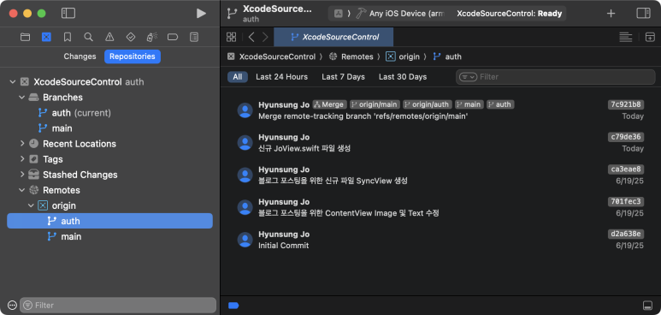
Task: Select the Merge remote-tracking branch commit
Action: pos(440,110)
